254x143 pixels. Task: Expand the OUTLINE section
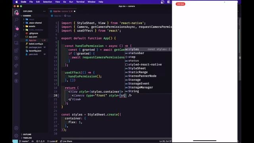point(26,134)
